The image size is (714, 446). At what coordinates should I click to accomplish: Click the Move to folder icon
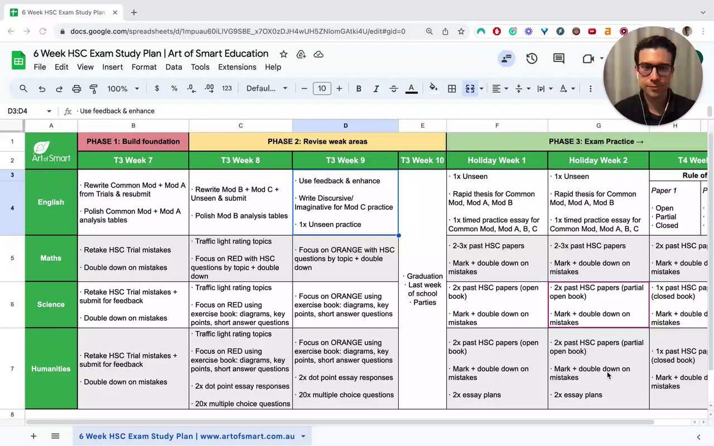[301, 54]
